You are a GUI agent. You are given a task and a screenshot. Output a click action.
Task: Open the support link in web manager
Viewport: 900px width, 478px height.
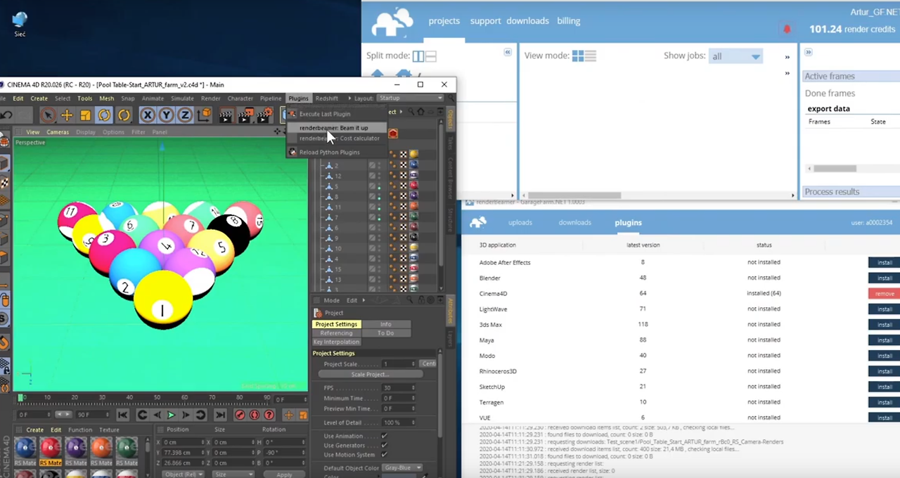485,21
